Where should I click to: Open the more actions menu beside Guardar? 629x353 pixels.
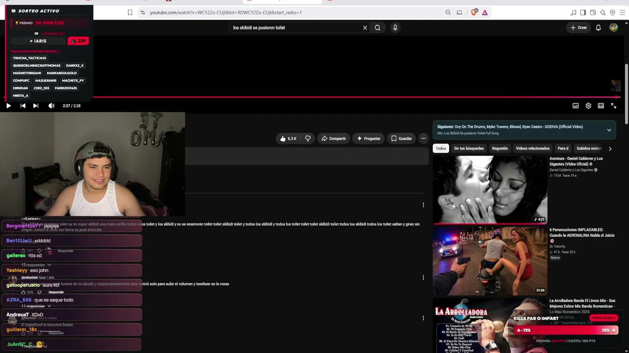tap(423, 139)
